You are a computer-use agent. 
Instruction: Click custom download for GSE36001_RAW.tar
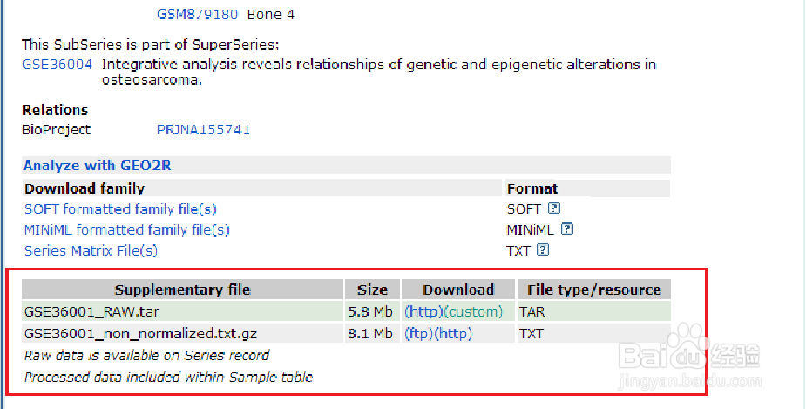(x=473, y=311)
